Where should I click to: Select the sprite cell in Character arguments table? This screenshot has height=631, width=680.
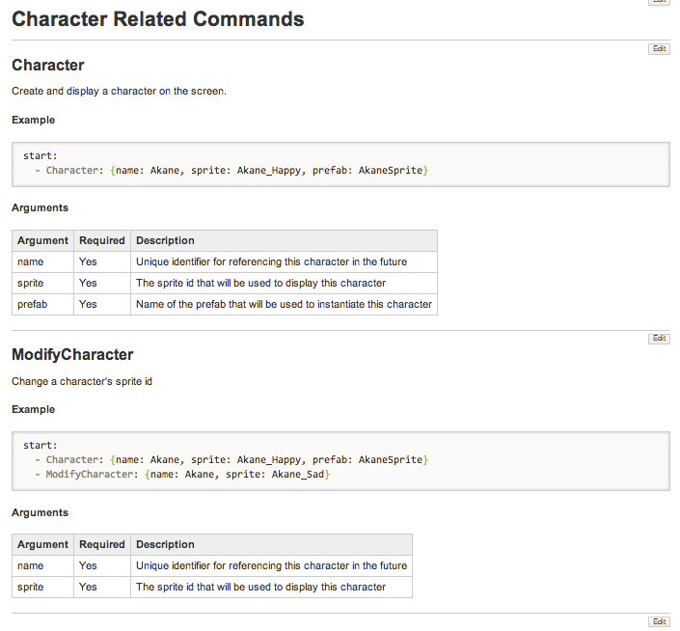31,283
